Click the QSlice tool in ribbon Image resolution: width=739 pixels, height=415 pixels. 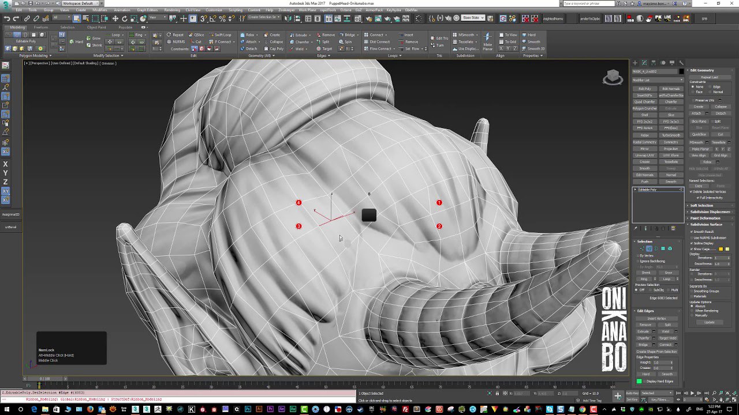(196, 35)
